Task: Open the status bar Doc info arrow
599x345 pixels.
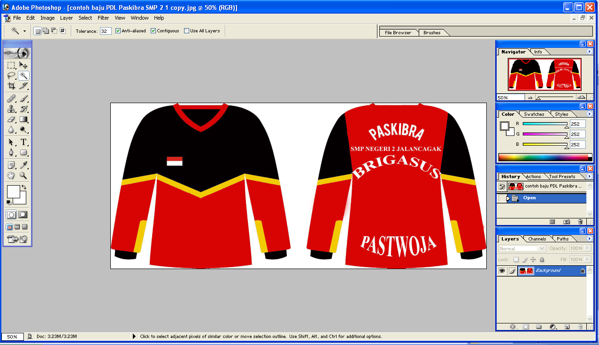Action: (x=135, y=337)
